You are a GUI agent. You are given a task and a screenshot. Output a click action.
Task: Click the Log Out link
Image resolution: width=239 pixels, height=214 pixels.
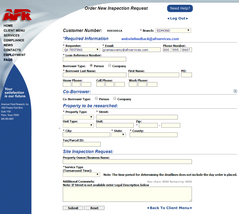click(178, 18)
